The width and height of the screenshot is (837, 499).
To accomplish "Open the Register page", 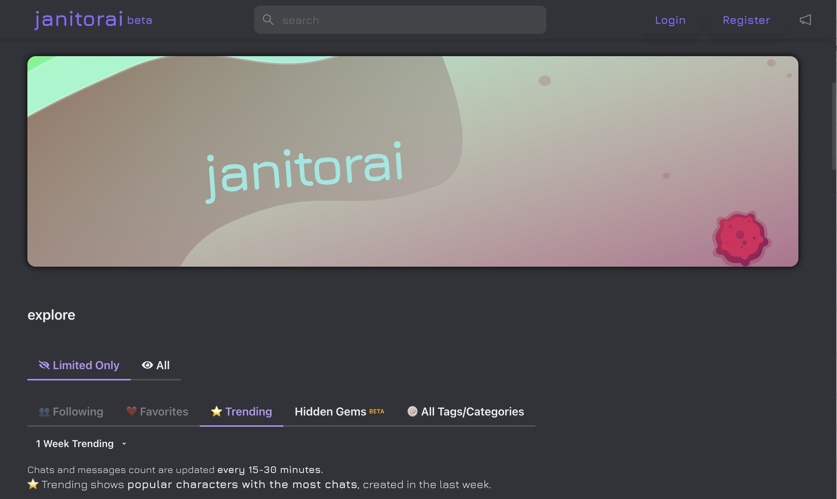I will 746,20.
